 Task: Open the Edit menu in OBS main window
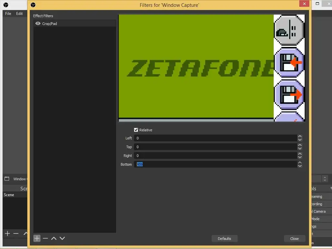(x=19, y=14)
